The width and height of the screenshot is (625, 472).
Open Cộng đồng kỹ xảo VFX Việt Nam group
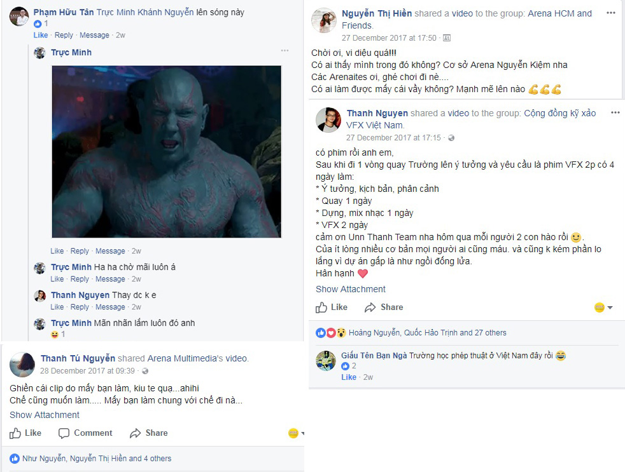click(x=471, y=119)
